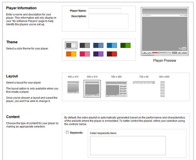Select the 400 x 415 layout thumbnail
The height and width of the screenshot is (160, 196).
pyautogui.click(x=73, y=87)
